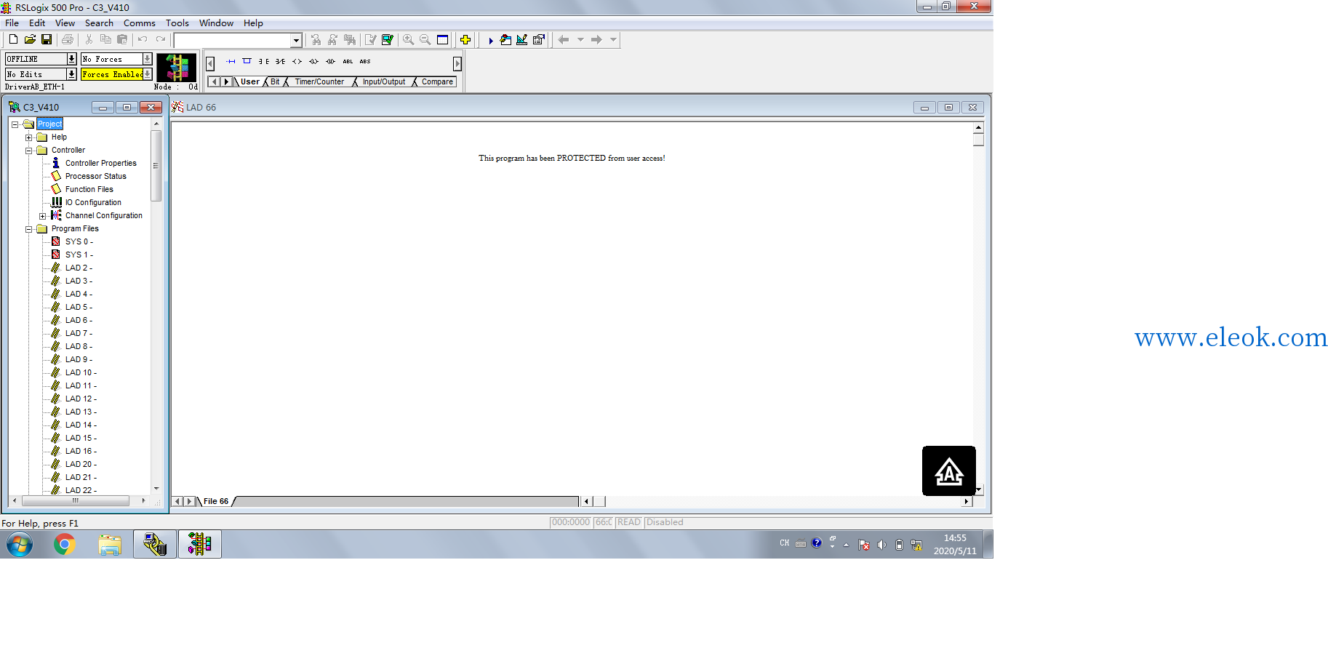This screenshot has height=672, width=1328.
Task: Click the yellow plus toolbar icon
Action: (465, 40)
